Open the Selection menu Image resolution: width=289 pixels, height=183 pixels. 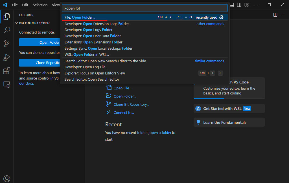[40, 5]
